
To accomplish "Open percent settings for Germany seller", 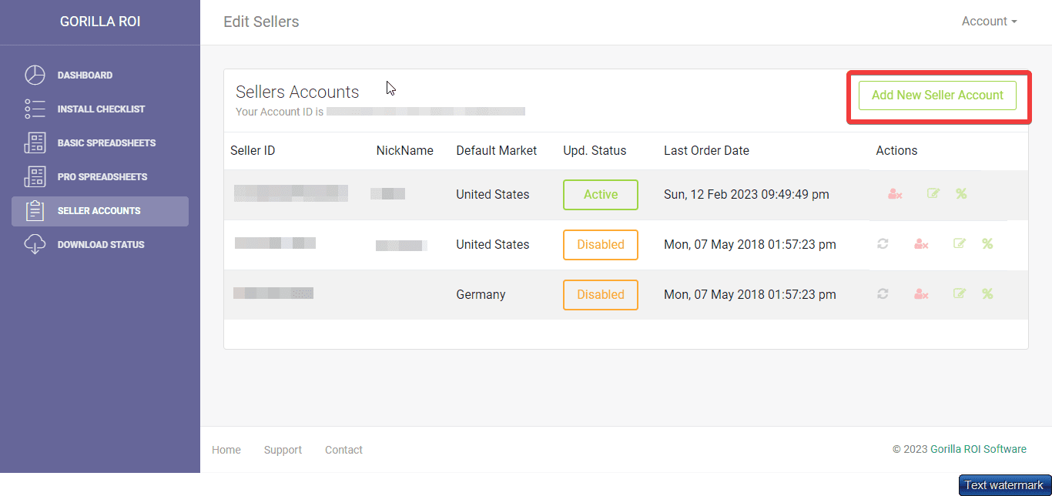I will coord(987,293).
